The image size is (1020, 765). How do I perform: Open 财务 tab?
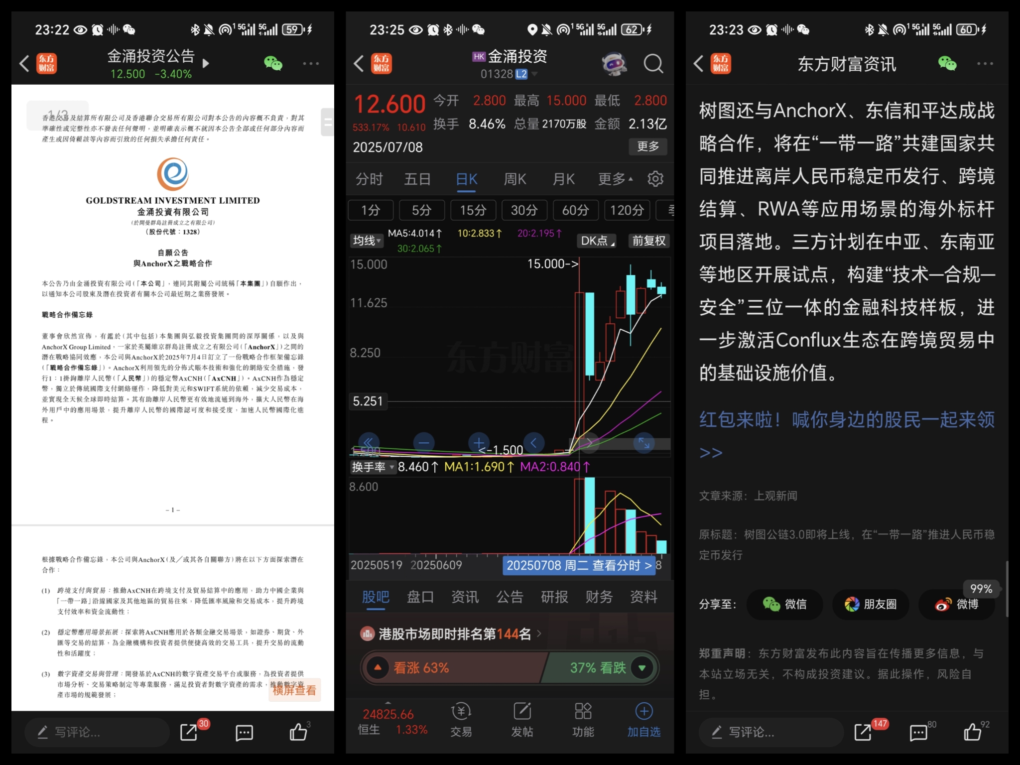(x=599, y=597)
